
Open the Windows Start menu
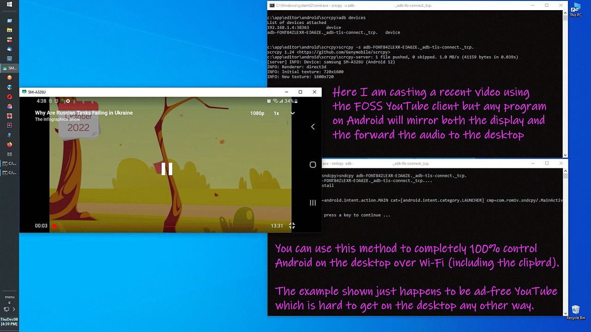coord(9,4)
